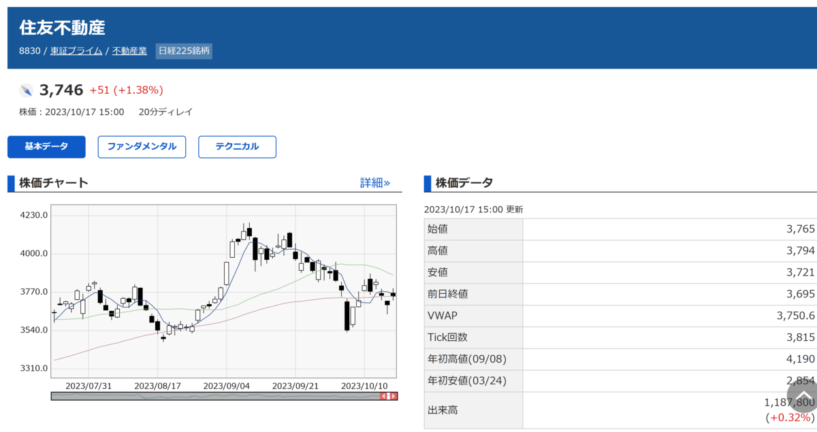The width and height of the screenshot is (817, 432).
Task: Click the stock code 8830
Action: click(30, 51)
